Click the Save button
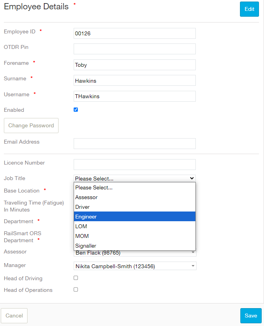The height and width of the screenshot is (326, 264). [251, 316]
